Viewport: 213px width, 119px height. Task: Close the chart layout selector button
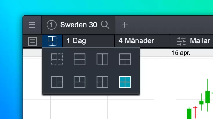(x=52, y=41)
